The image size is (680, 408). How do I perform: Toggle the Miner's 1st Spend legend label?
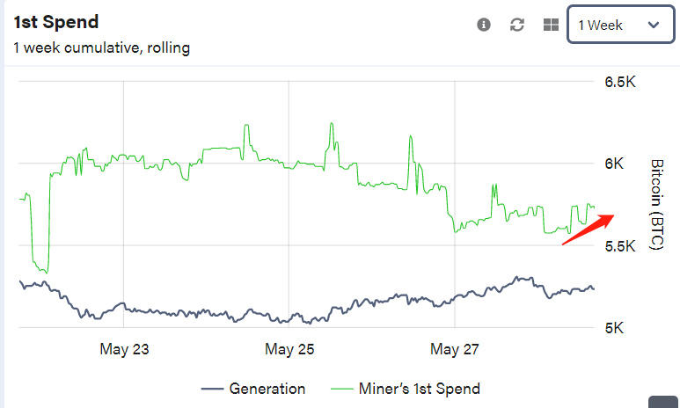pyautogui.click(x=420, y=389)
